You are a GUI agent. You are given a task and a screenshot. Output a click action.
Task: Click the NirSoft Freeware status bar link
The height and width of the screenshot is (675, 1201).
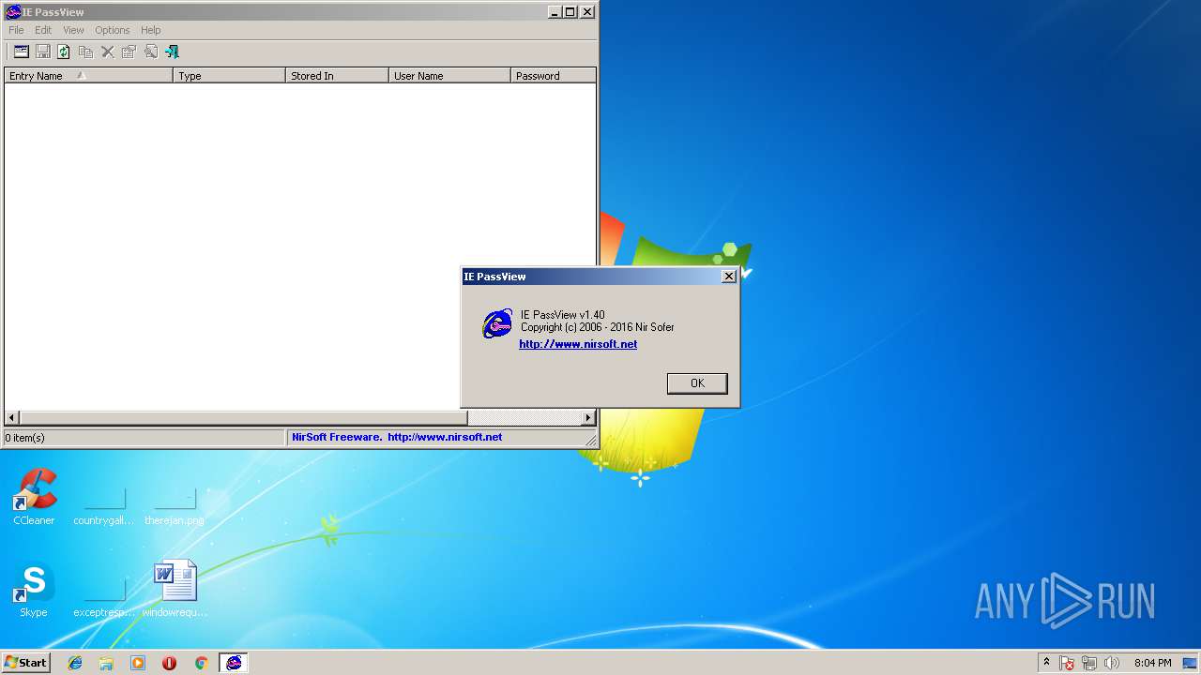click(397, 437)
